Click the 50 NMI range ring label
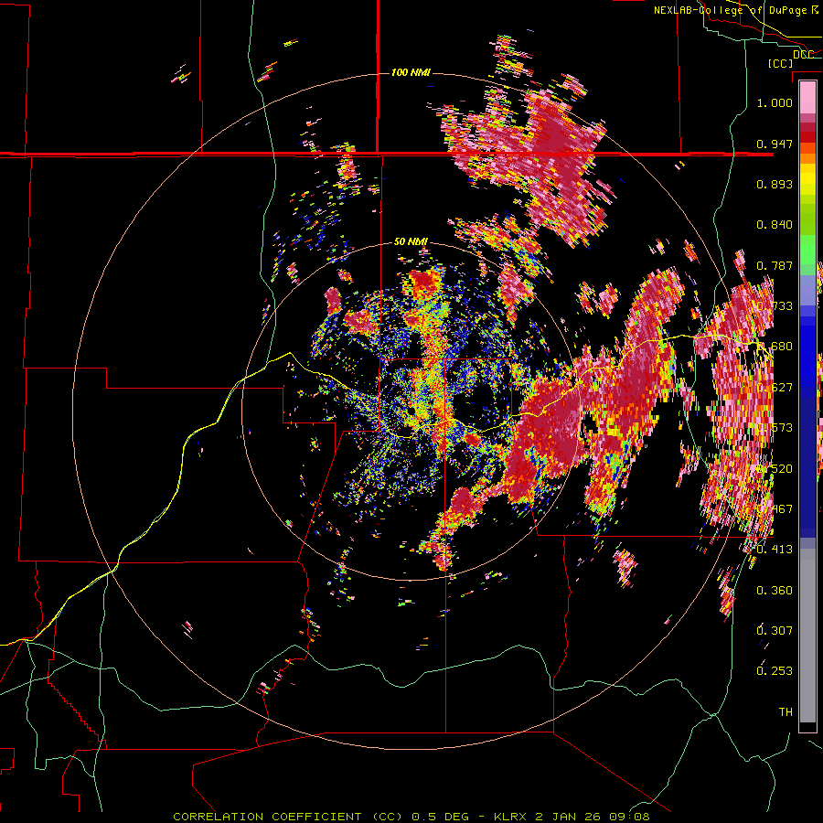Screen dimensions: 823x823 pyautogui.click(x=411, y=241)
